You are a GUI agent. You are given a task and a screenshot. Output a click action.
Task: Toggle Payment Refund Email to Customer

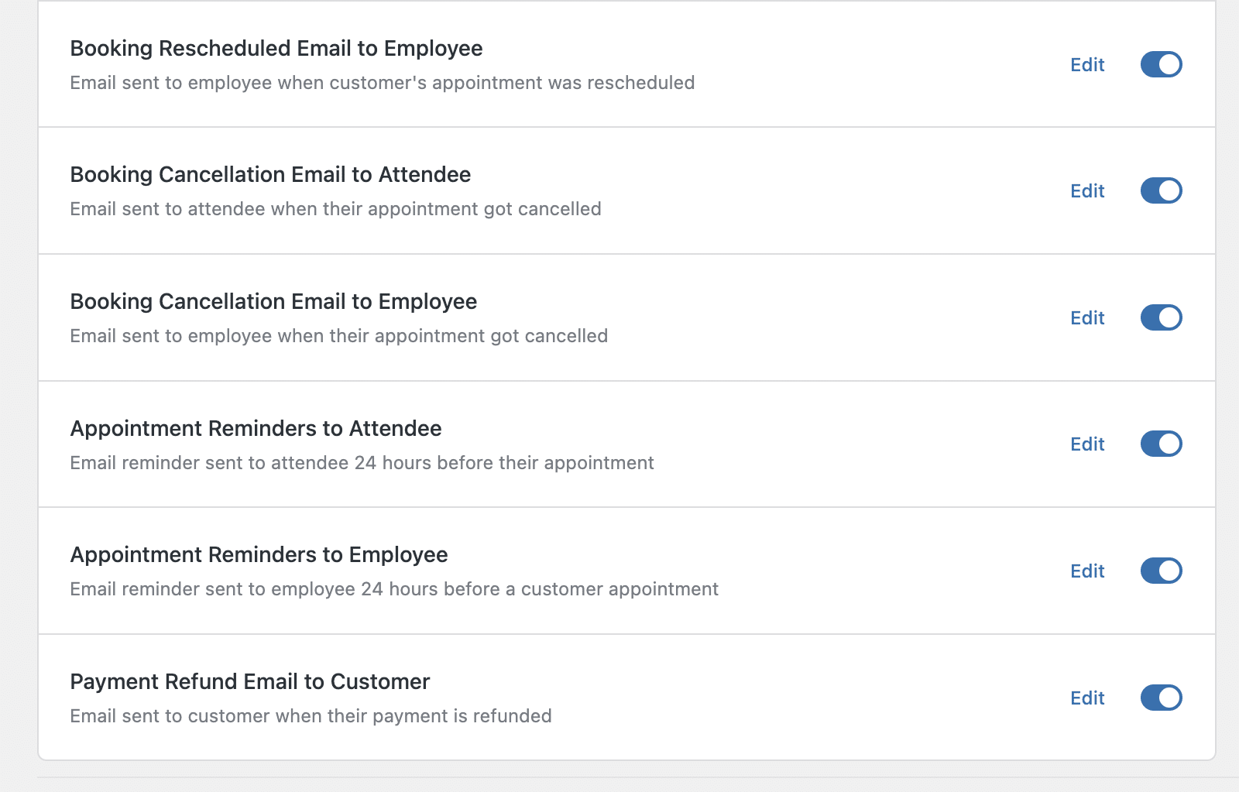[x=1161, y=698]
